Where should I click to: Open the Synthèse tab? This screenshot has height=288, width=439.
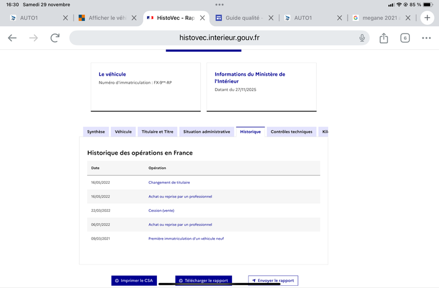(x=96, y=132)
